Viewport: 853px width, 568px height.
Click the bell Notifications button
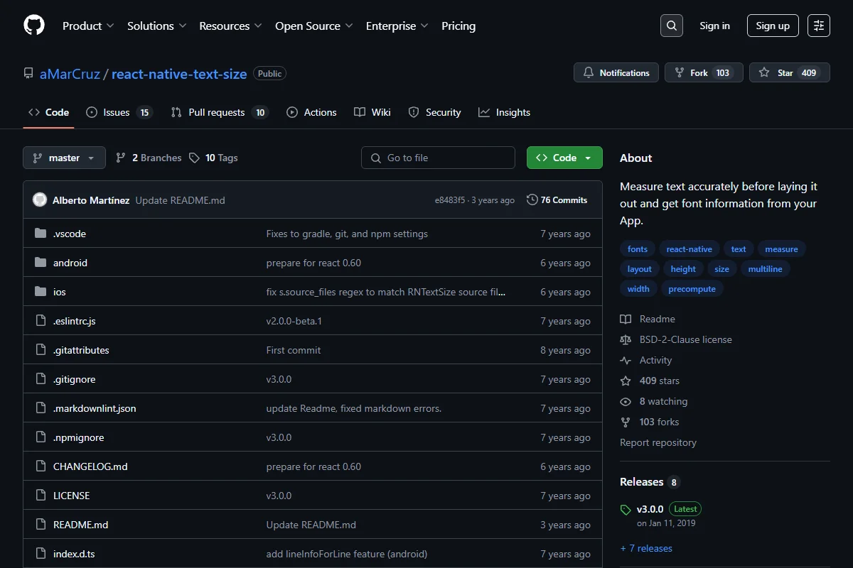pyautogui.click(x=616, y=72)
